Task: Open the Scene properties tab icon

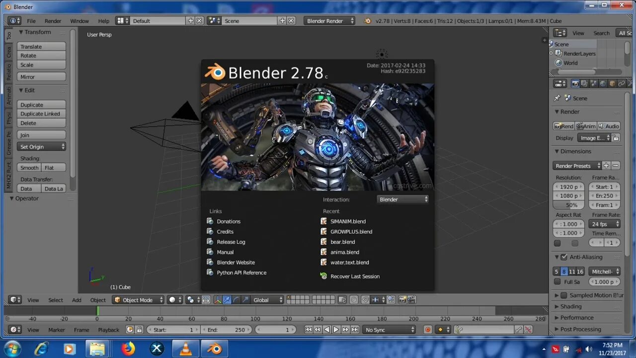Action: tap(594, 84)
